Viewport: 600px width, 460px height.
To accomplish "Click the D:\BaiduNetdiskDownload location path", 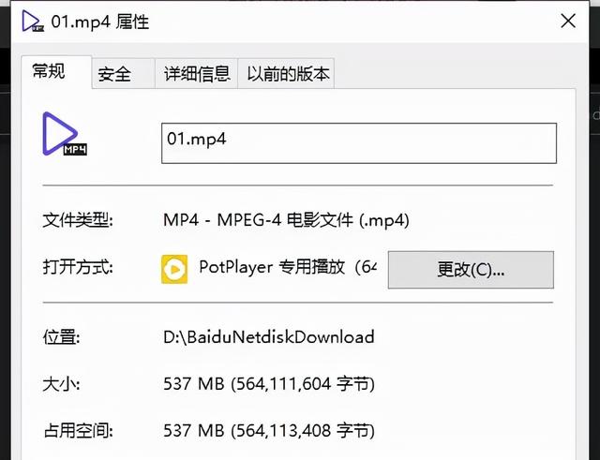I will 269,337.
